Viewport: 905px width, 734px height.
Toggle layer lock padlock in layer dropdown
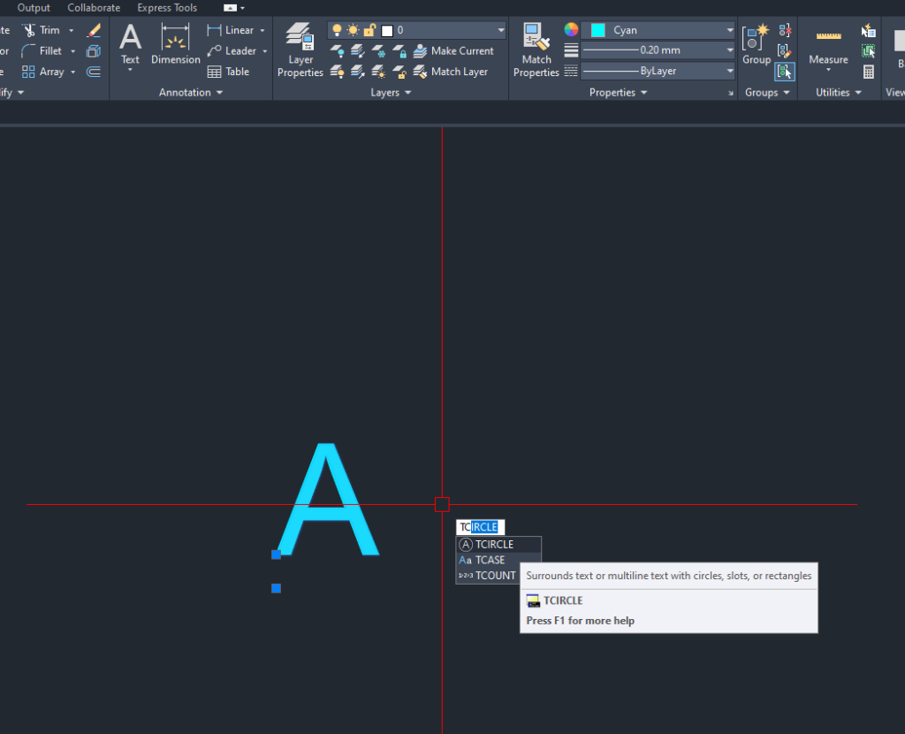[369, 30]
